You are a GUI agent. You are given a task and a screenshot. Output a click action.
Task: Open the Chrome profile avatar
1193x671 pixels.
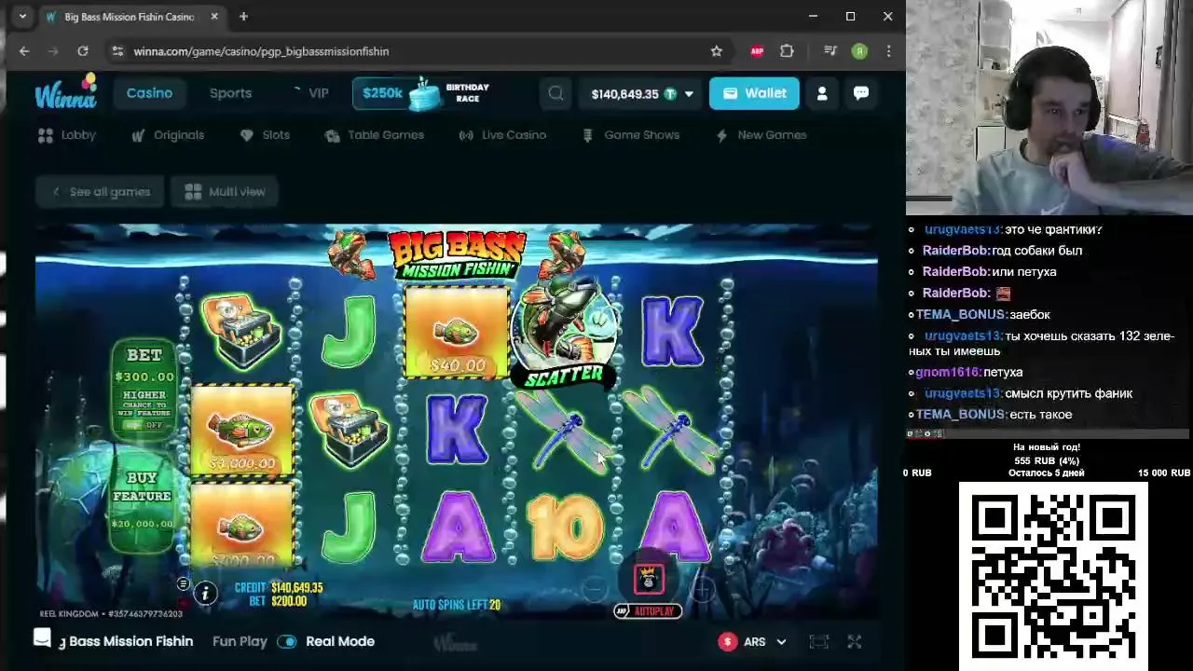pyautogui.click(x=859, y=51)
